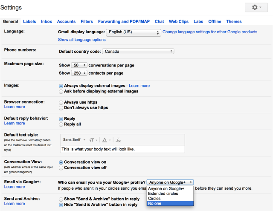
Task: Click Learn more under Default reply behavior
Action: (15, 123)
